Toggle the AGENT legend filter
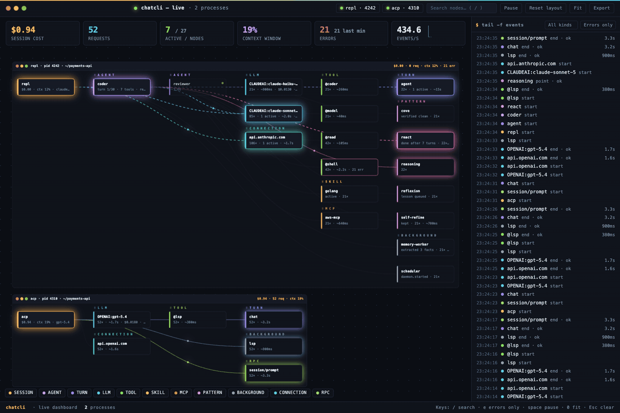This screenshot has width=620, height=413. pos(52,393)
